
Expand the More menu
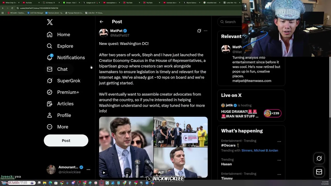pos(57,127)
